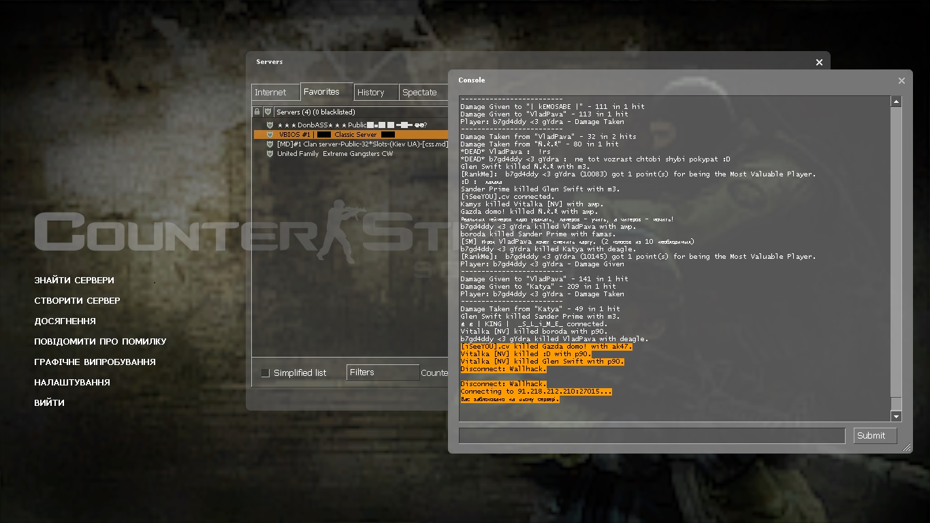This screenshot has width=930, height=523.
Task: Open СТВОРИТИ СЕРВЕР menu item
Action: 77,300
